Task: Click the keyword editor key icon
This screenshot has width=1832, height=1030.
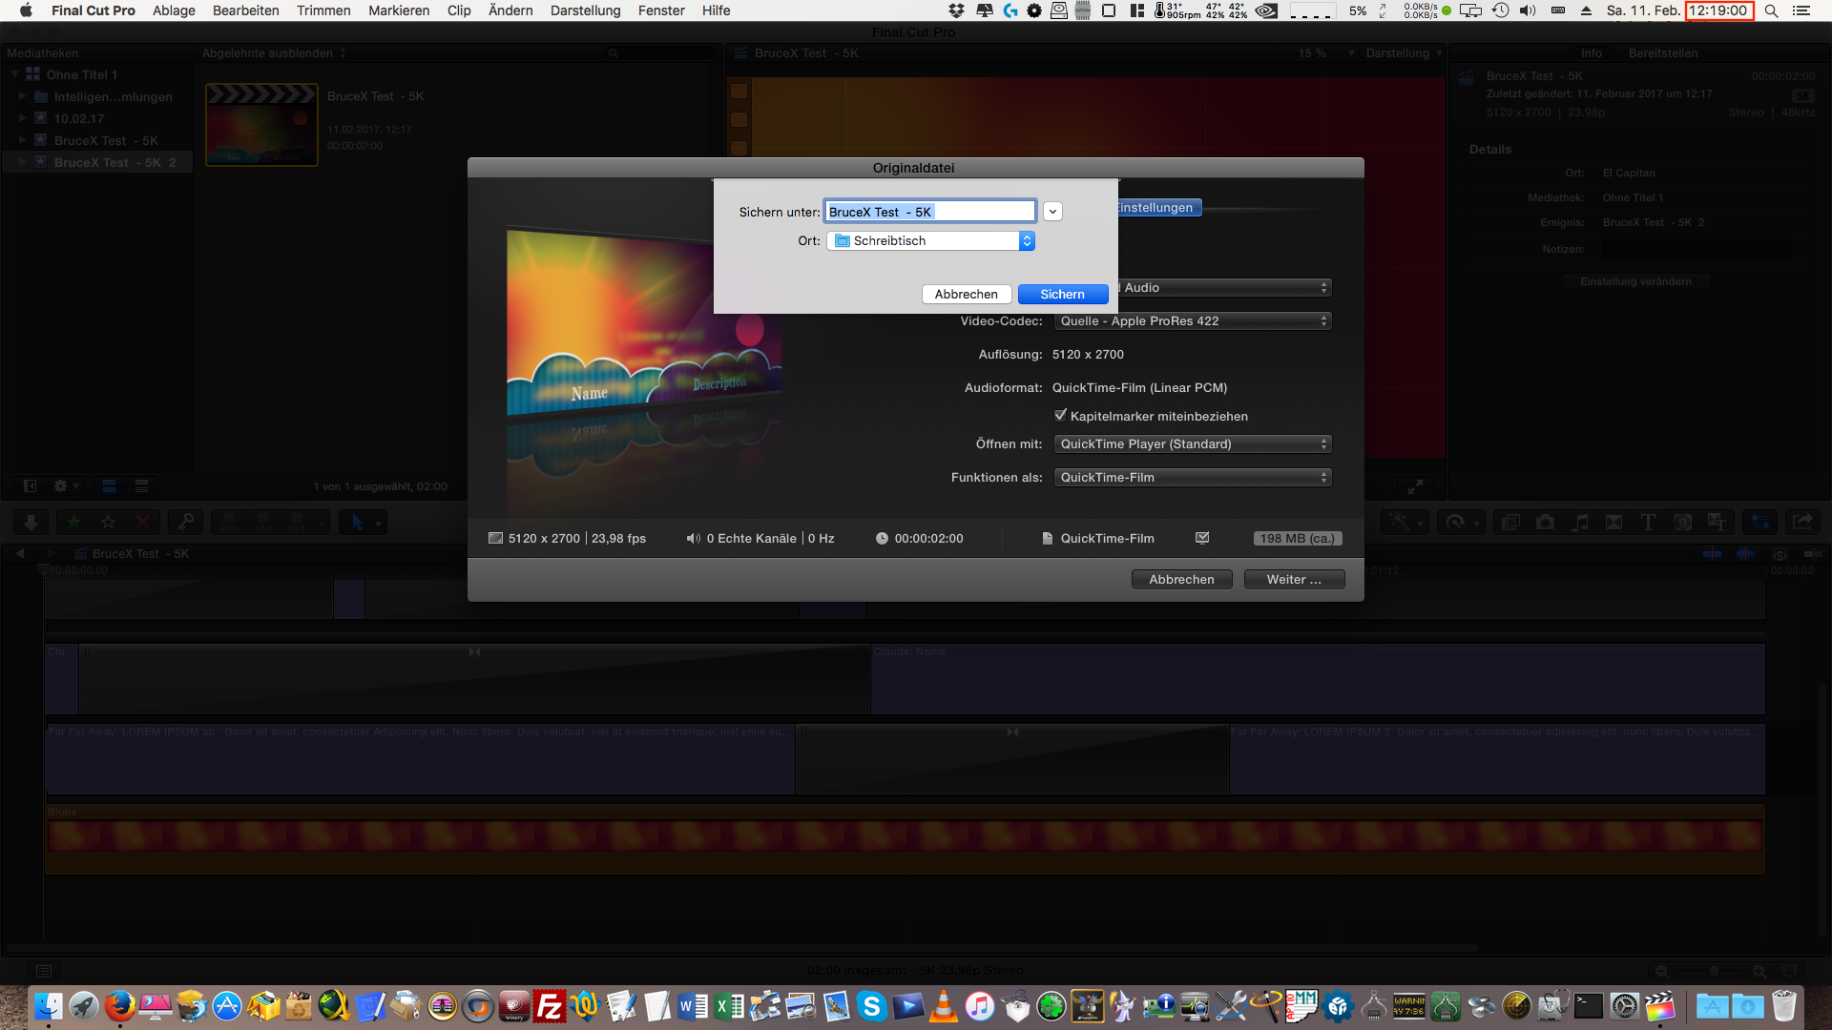Action: [x=185, y=523]
